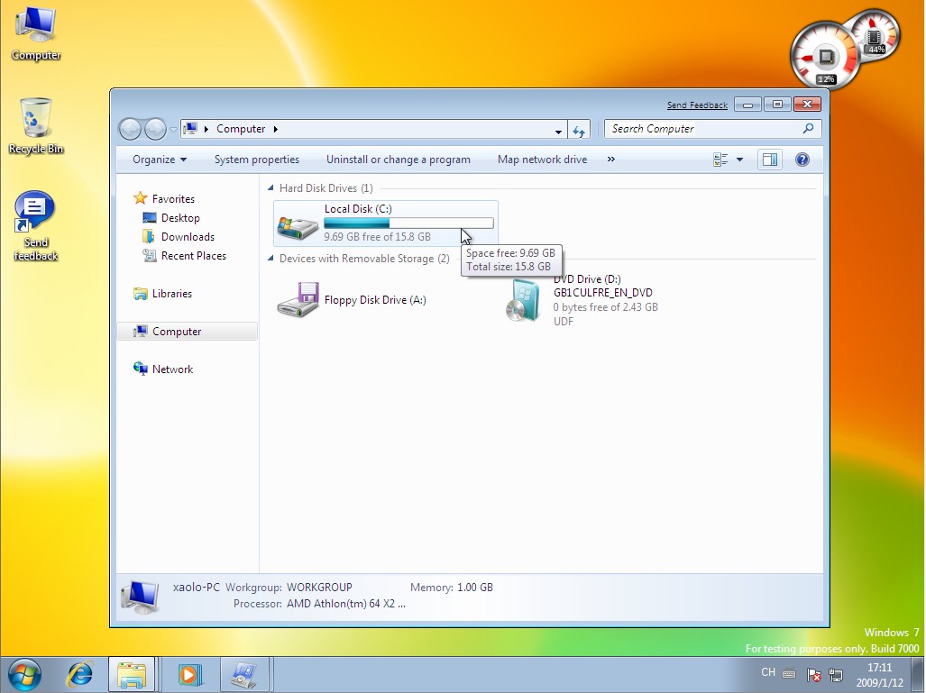Expand the address bar history dropdown
The width and height of the screenshot is (926, 693).
coord(560,128)
